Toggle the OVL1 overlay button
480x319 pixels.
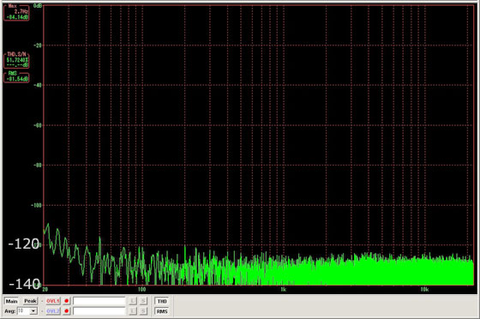[x=52, y=301]
